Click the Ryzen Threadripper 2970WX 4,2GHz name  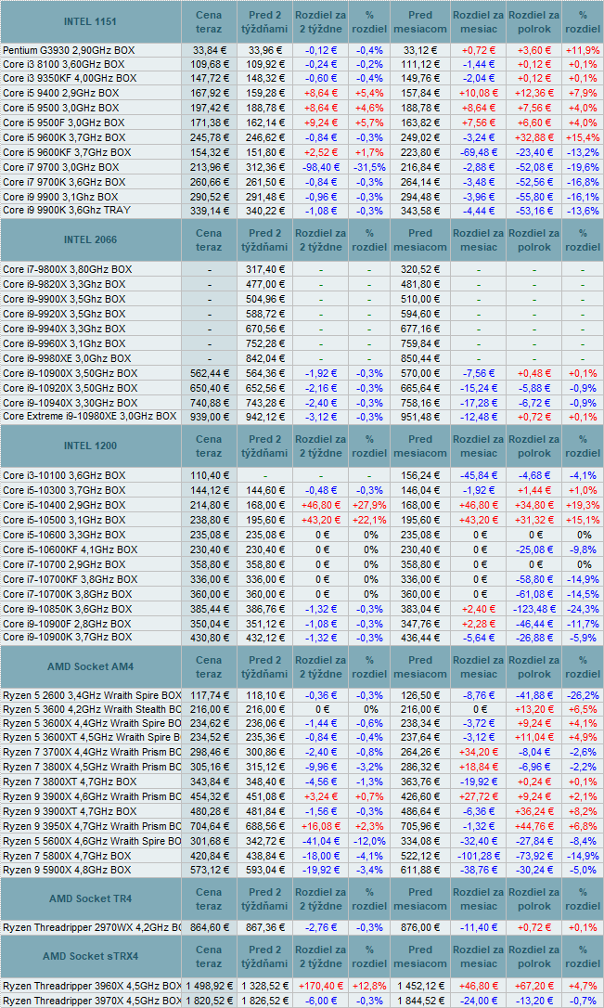[x=92, y=927]
